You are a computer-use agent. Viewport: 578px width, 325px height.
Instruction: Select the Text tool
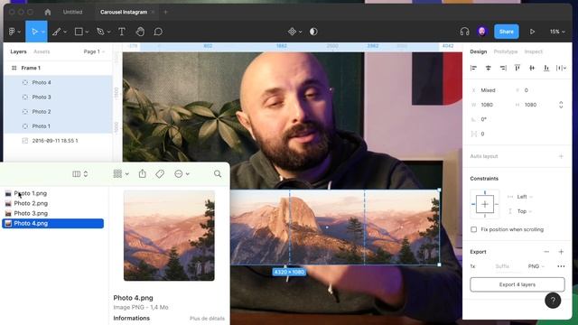pyautogui.click(x=122, y=32)
